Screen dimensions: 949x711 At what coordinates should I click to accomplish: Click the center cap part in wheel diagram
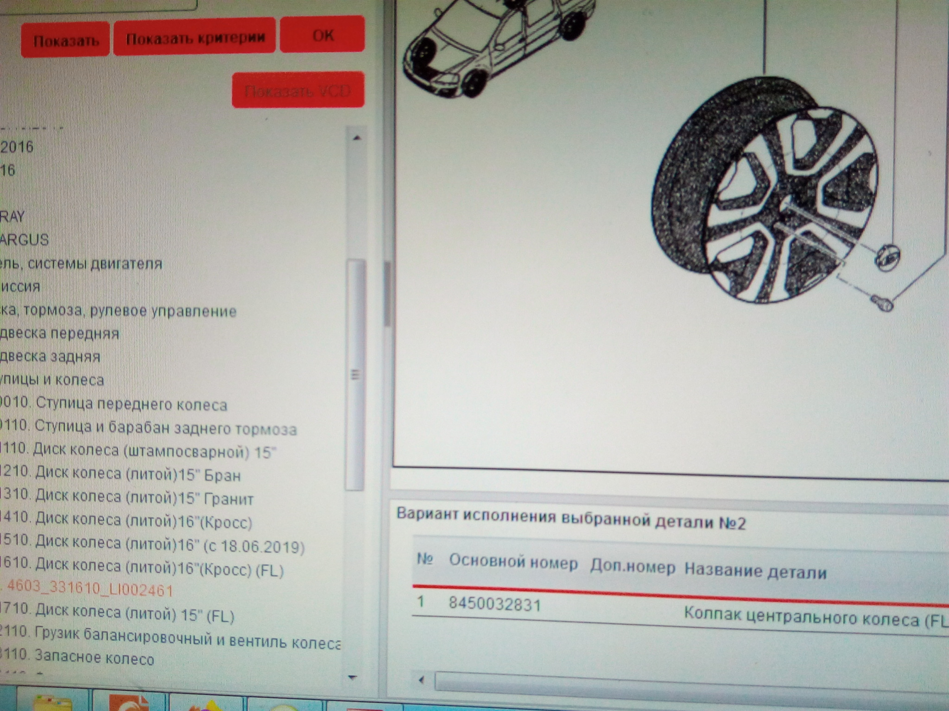click(x=887, y=257)
